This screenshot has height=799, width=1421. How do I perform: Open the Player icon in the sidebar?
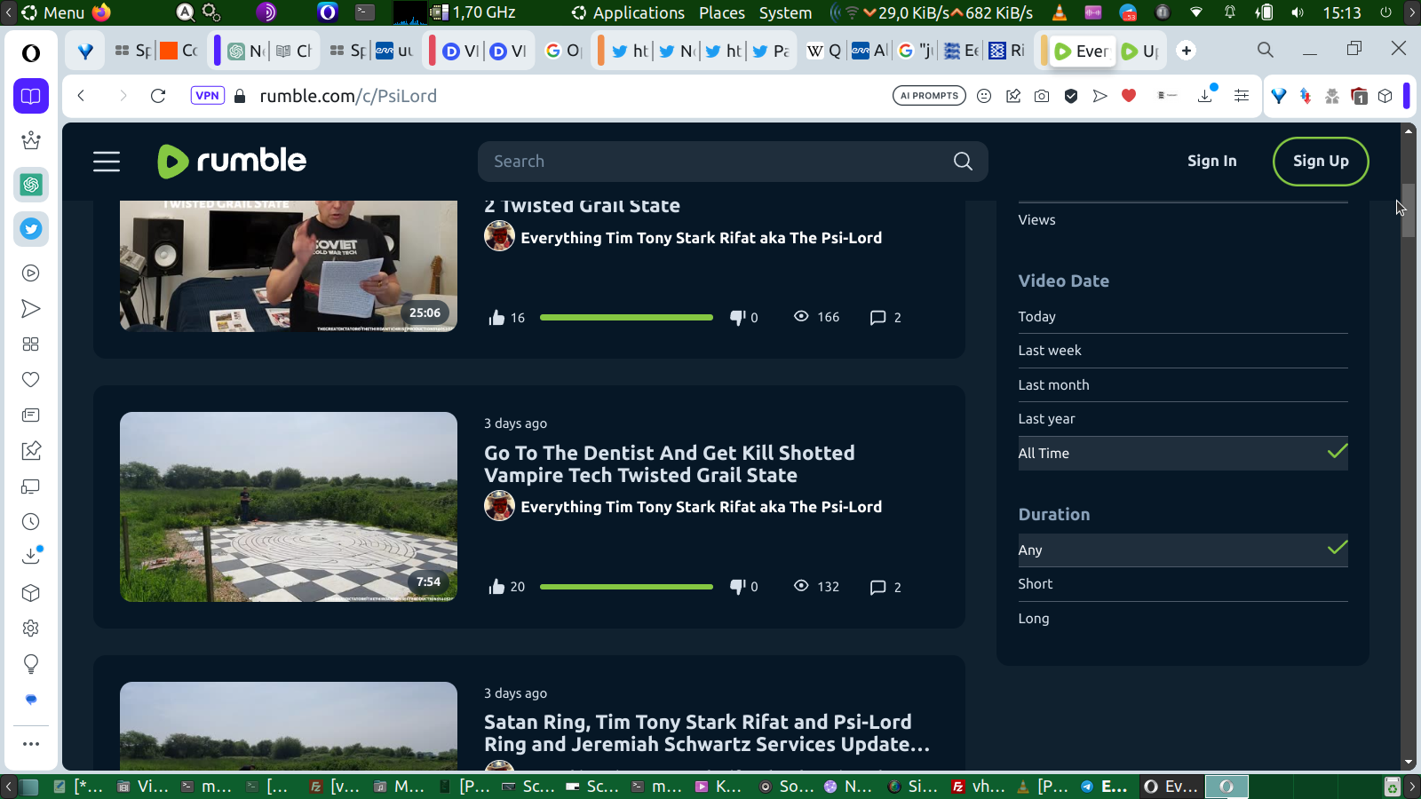tap(31, 273)
